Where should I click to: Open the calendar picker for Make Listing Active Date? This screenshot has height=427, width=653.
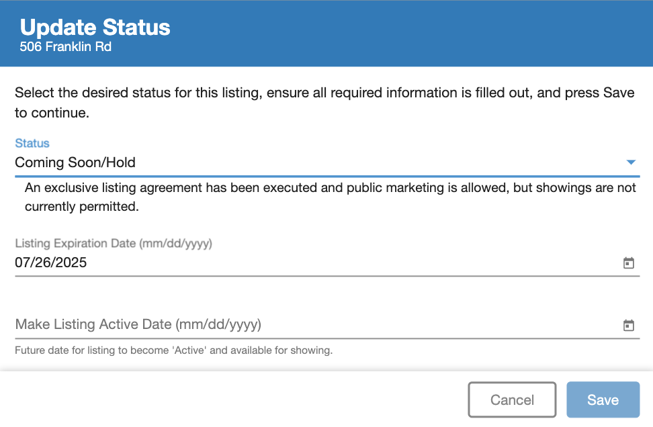pos(629,325)
